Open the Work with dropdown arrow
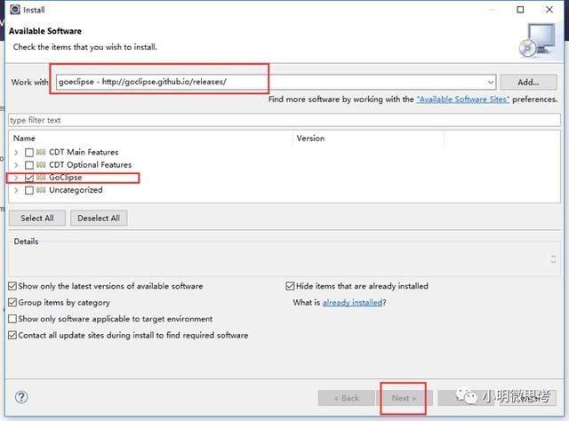The image size is (569, 421). tap(490, 82)
